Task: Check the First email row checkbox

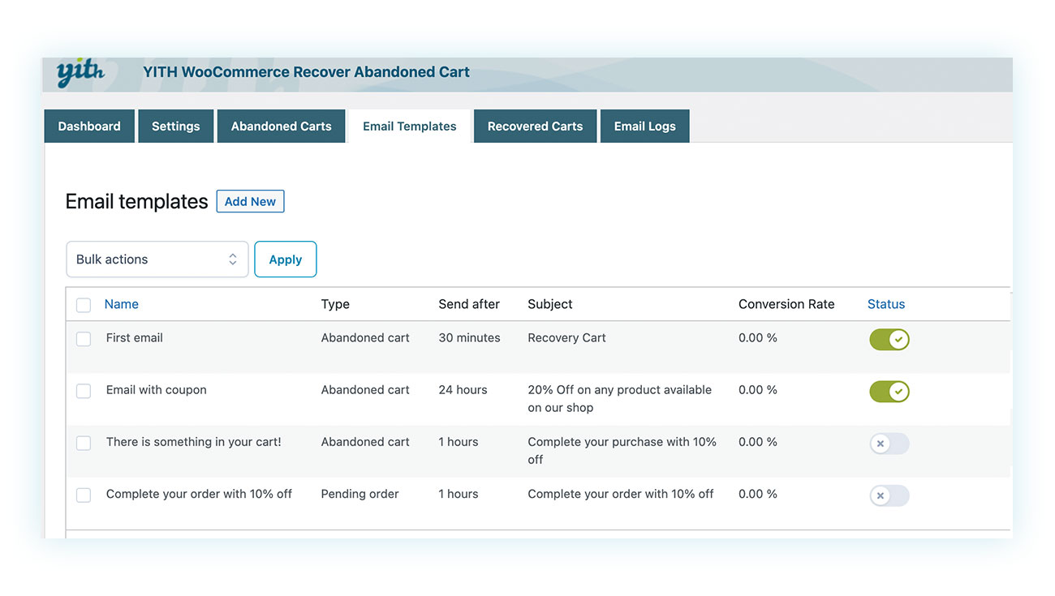Action: click(84, 339)
